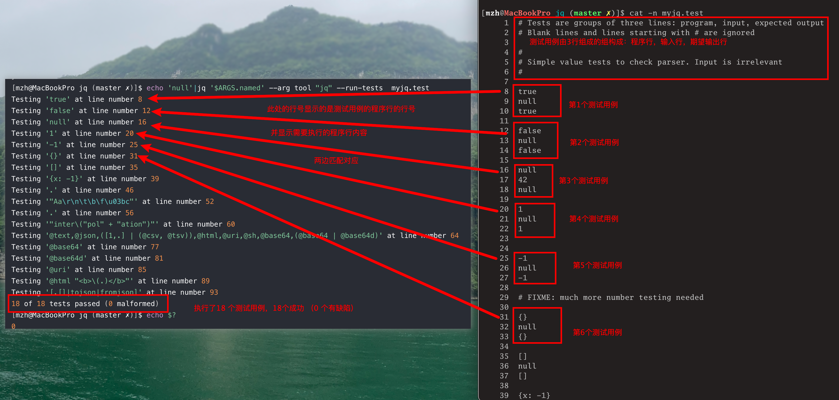Click '{}' on line 33 of myjq.test
Image resolution: width=839 pixels, height=400 pixels.
pyautogui.click(x=522, y=337)
